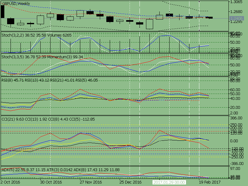Screen dimensions: 248x186
Task: Click the -386.00 value on the CCI axis
Action: [237, 164]
